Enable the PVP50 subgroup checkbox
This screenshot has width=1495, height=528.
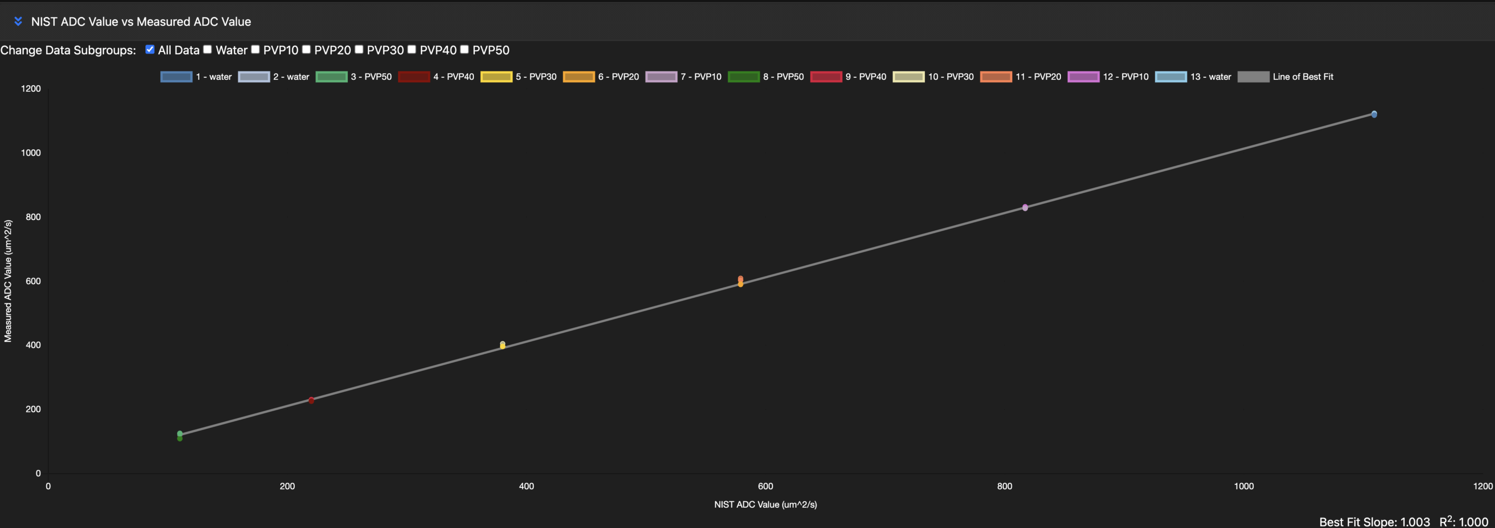[464, 49]
